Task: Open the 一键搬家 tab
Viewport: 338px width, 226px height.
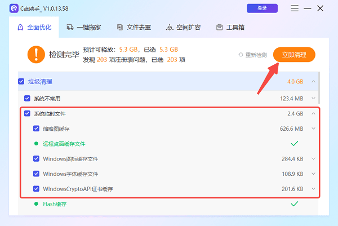Action: [83, 27]
